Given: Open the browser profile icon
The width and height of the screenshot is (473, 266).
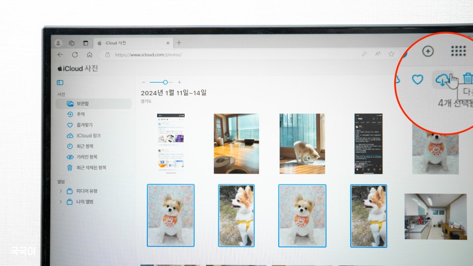Looking at the screenshot, I should coord(58,43).
